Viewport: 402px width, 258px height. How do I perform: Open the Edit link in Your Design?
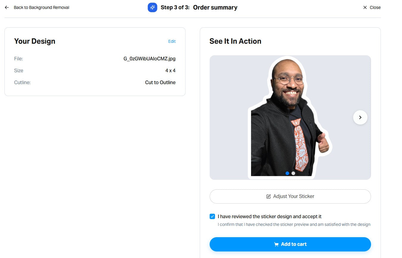[172, 41]
